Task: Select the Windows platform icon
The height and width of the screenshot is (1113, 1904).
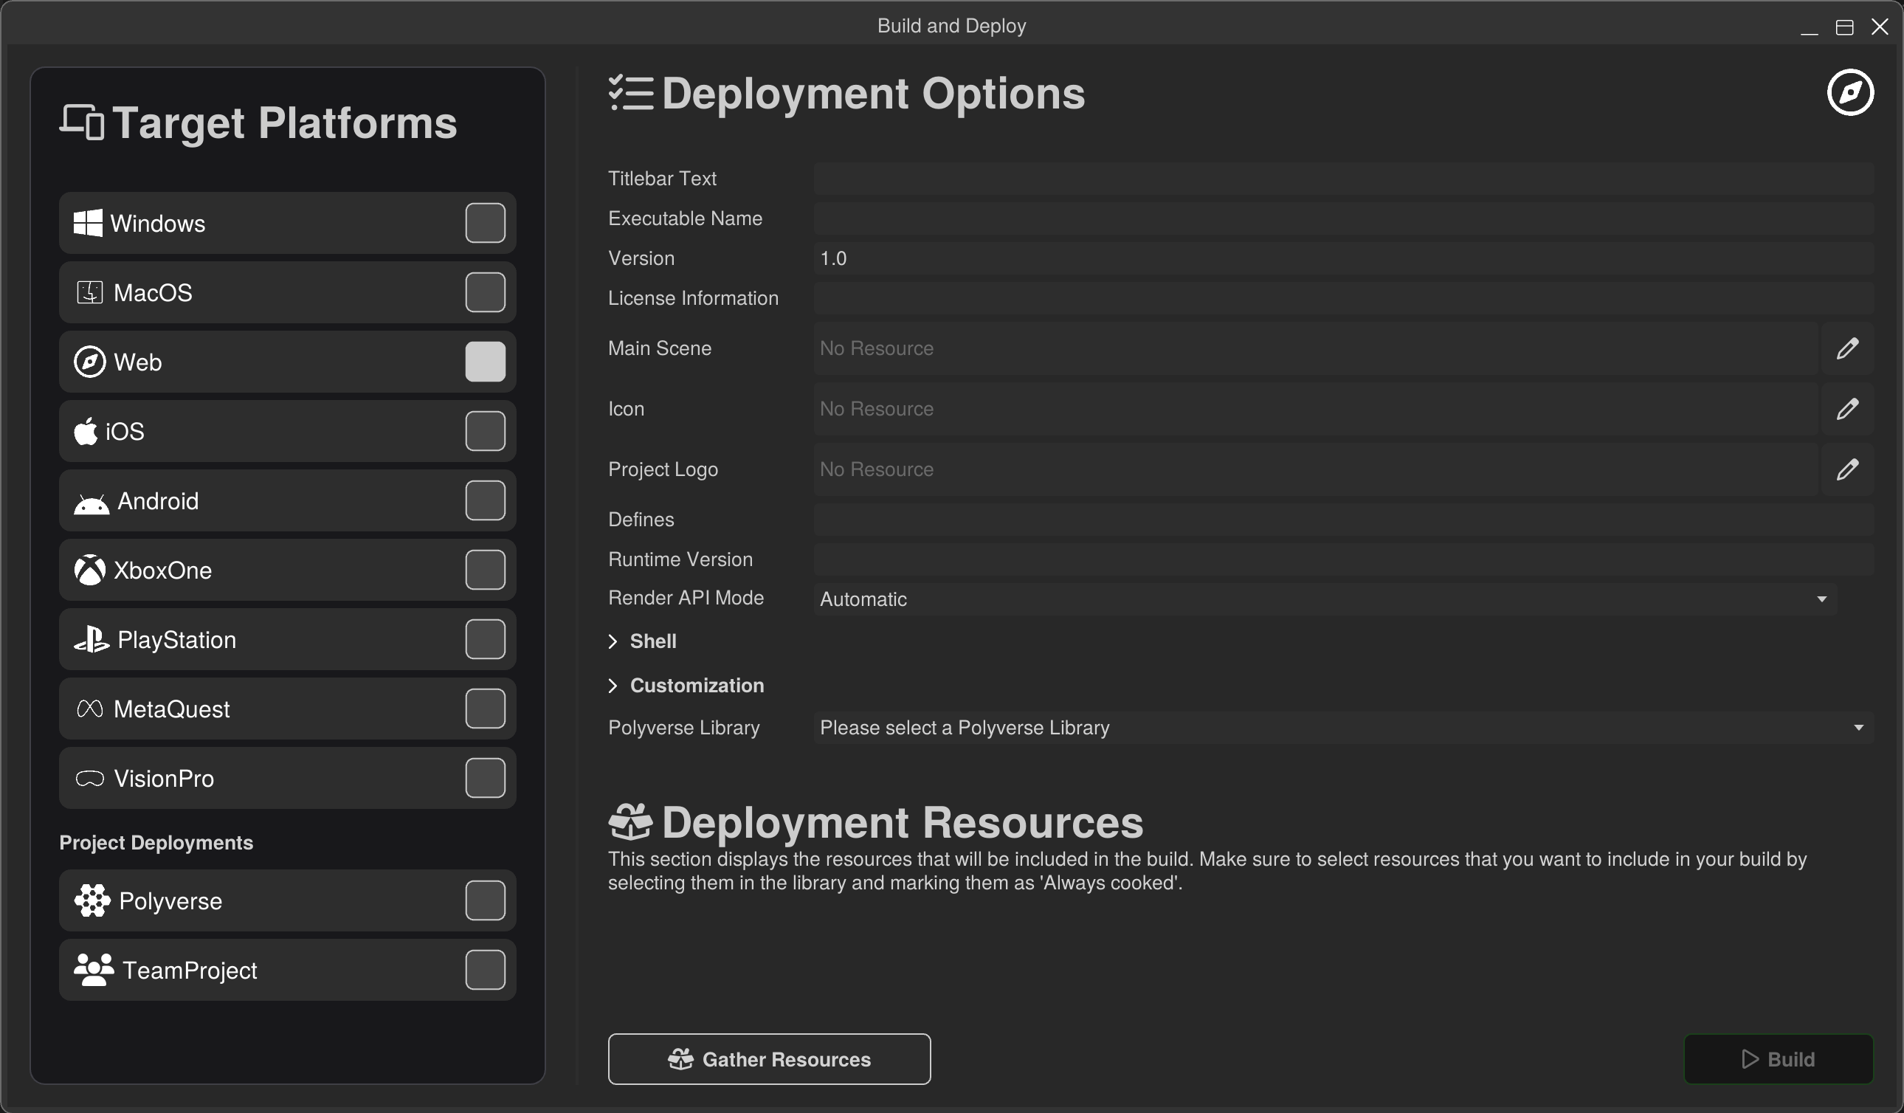Action: [x=89, y=222]
